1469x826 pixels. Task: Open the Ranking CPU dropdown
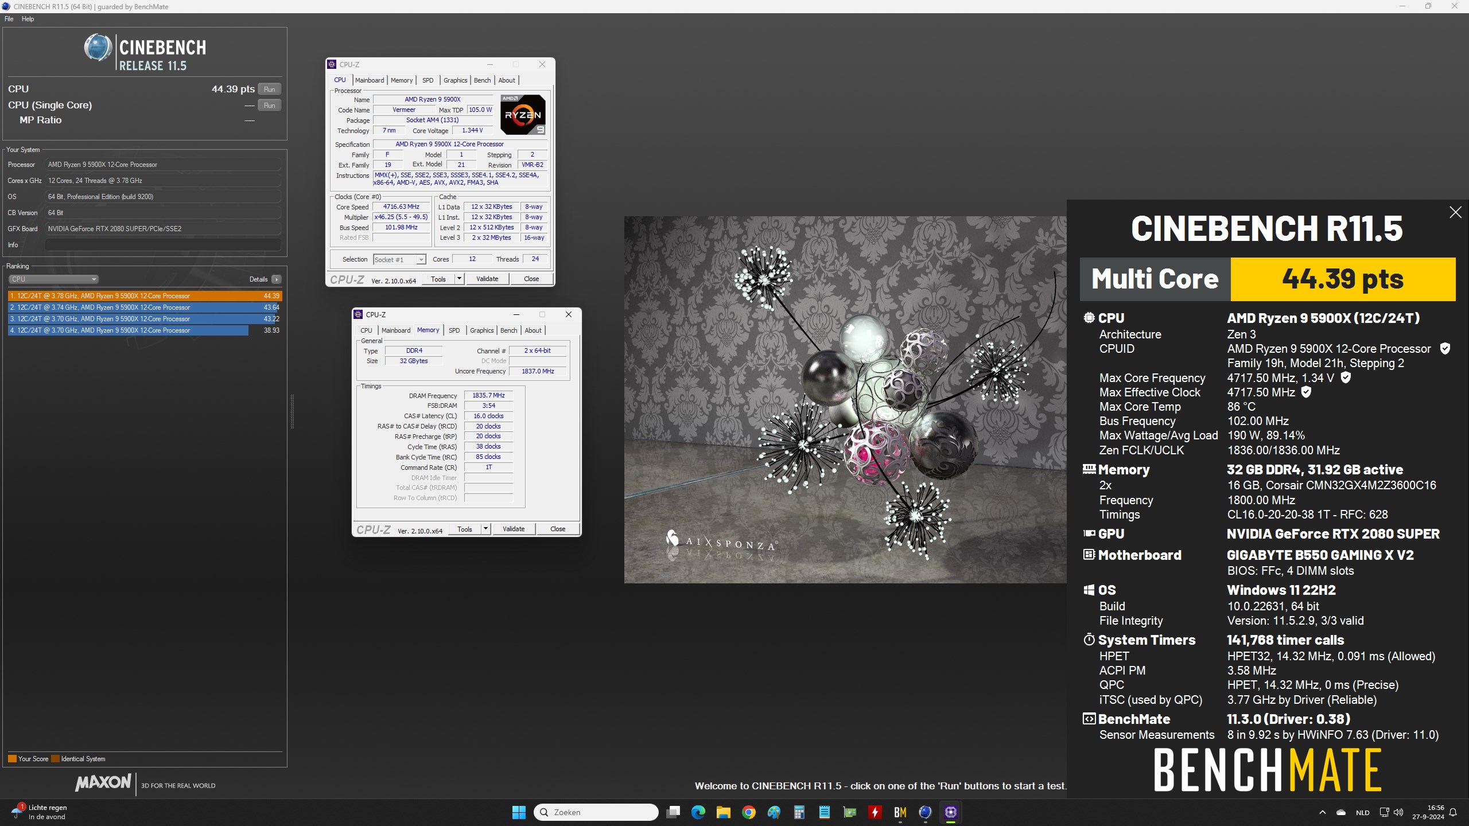pos(53,279)
